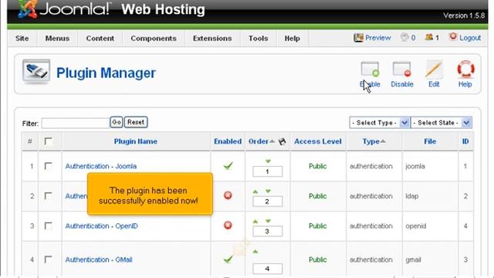
Task: Click the 'gmail' file name cell
Action: [413, 259]
